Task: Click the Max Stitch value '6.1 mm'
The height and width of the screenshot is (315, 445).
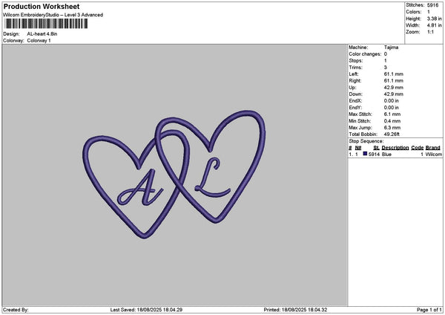Action: (392, 114)
